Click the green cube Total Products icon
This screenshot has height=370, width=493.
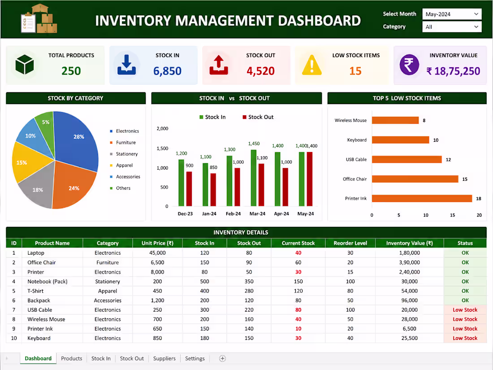click(25, 65)
